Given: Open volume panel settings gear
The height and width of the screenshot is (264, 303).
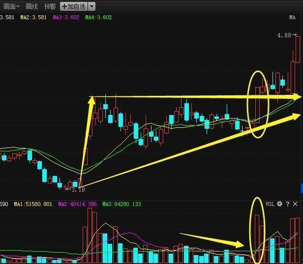Looking at the screenshot, I should click(279, 204).
